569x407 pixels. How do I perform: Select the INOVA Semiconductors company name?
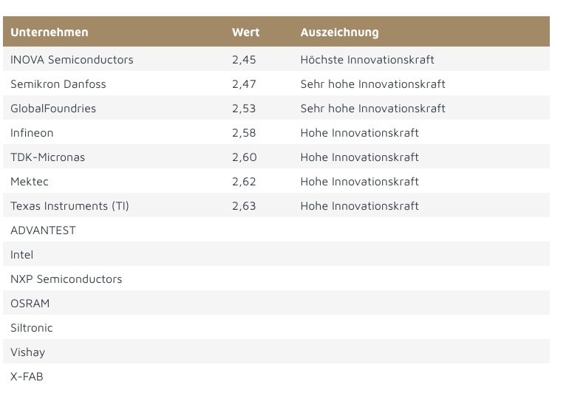click(72, 60)
